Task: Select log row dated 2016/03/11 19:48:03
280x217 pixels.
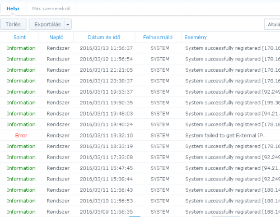Action: (140, 113)
